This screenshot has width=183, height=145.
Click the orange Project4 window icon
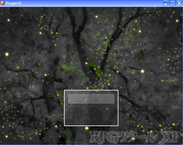(x=3, y=3)
